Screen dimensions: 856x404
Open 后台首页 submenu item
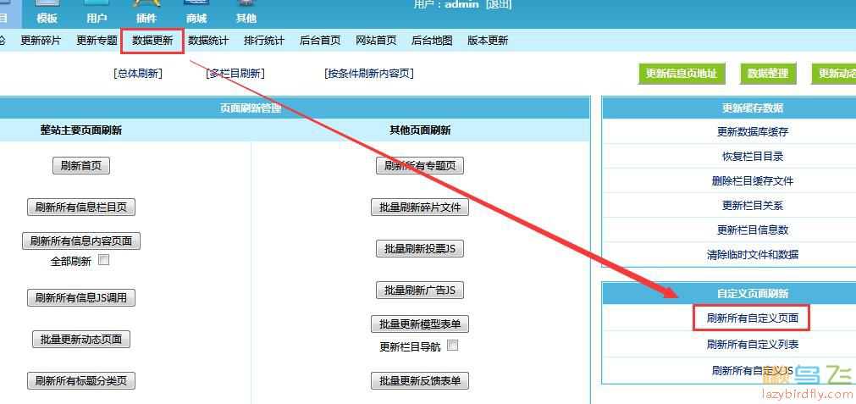point(320,41)
